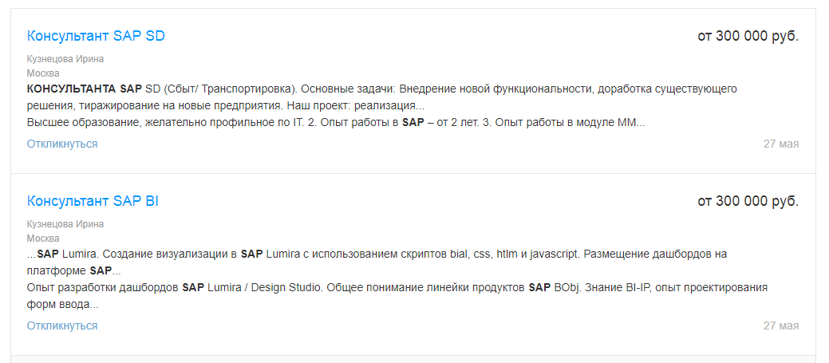Click the форм ввода... text in SAP BI listing
This screenshot has width=829, height=363.
point(62,304)
